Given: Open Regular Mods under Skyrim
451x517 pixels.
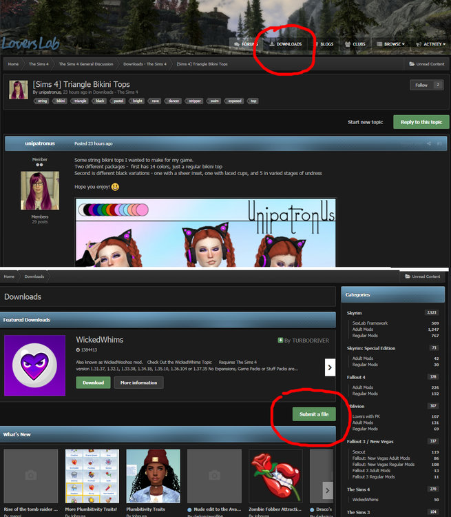Looking at the screenshot, I should tap(365, 336).
